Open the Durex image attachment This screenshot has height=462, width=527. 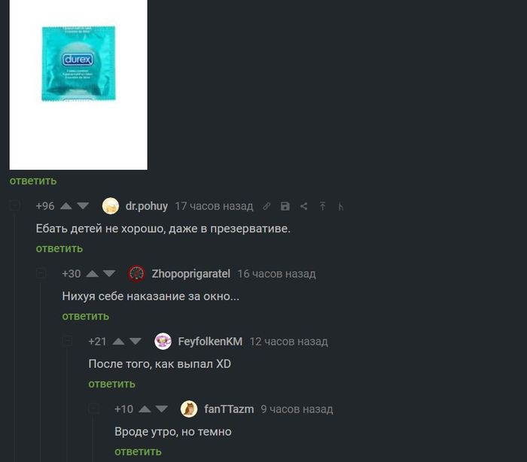pos(78,85)
